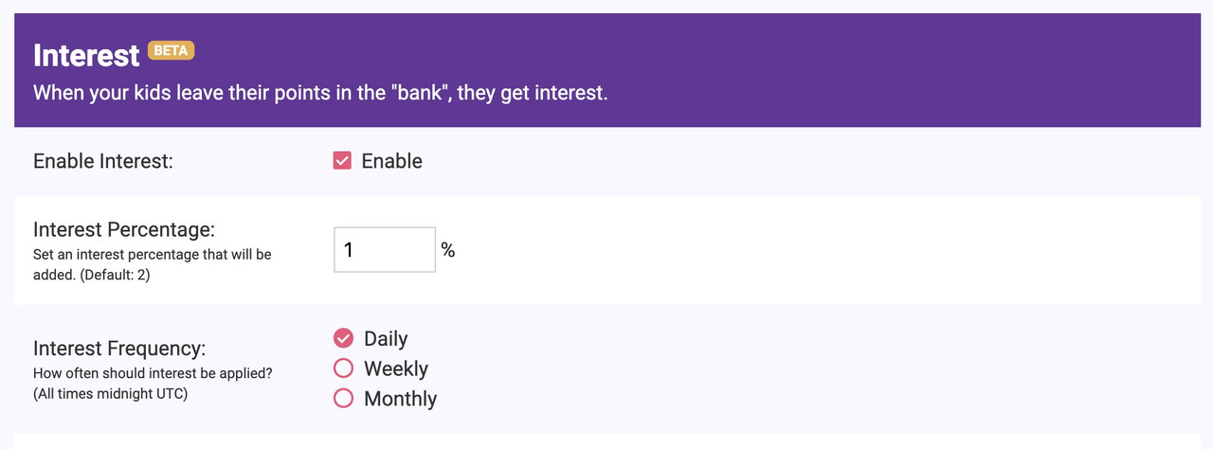Select the Weekly frequency radio button

pyautogui.click(x=344, y=368)
